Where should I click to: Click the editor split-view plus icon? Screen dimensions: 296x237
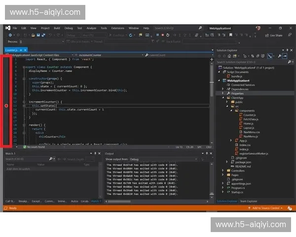[212, 60]
